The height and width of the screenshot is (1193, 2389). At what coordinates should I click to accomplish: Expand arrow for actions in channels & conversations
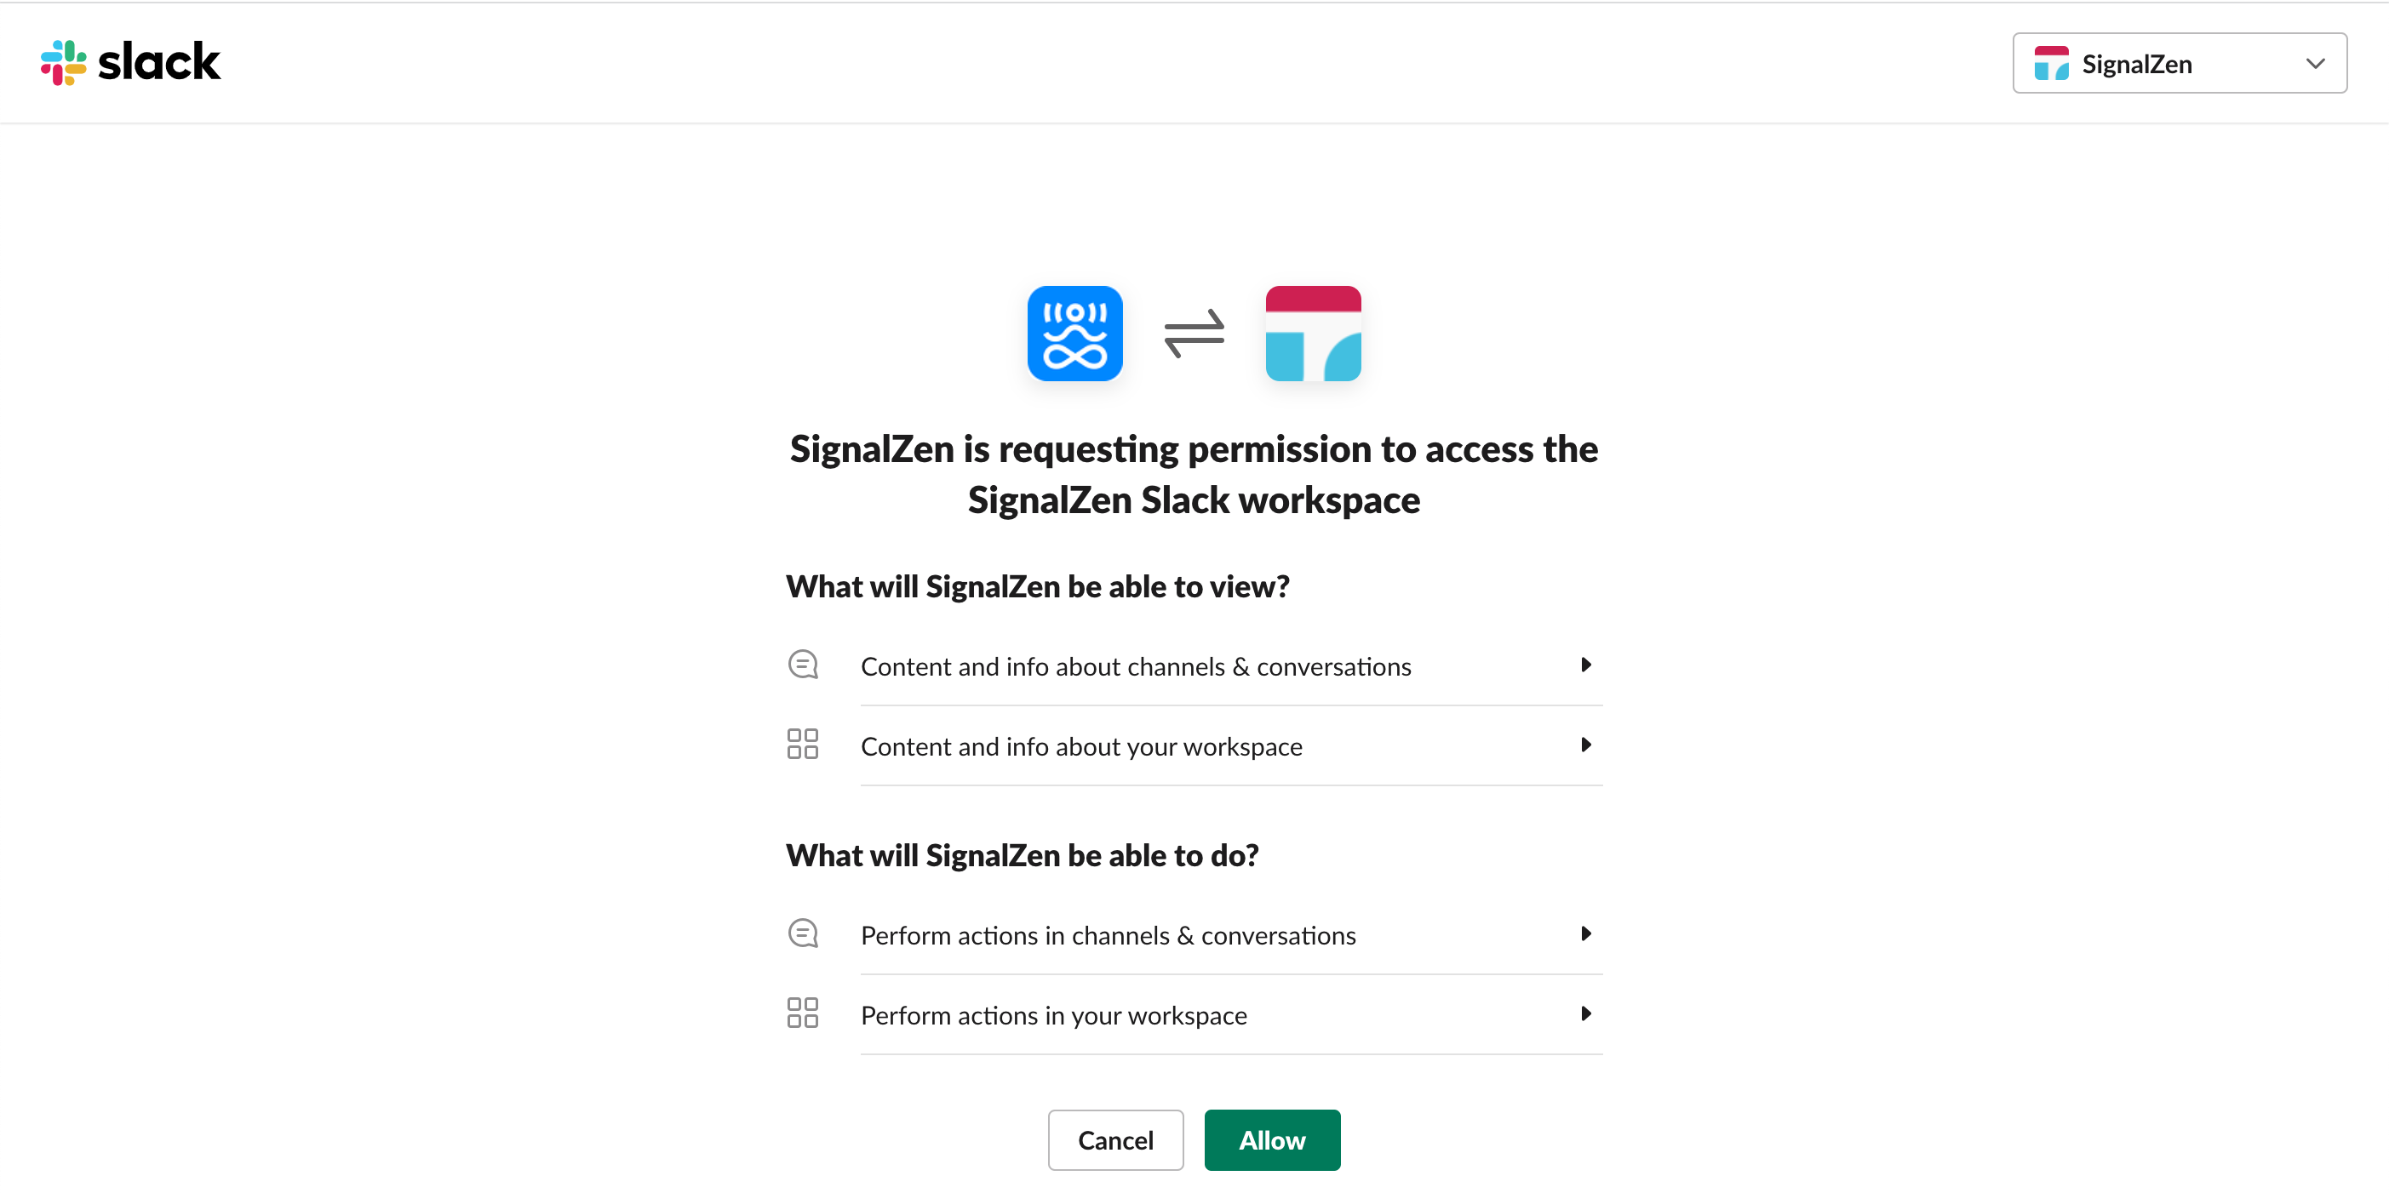1586,934
